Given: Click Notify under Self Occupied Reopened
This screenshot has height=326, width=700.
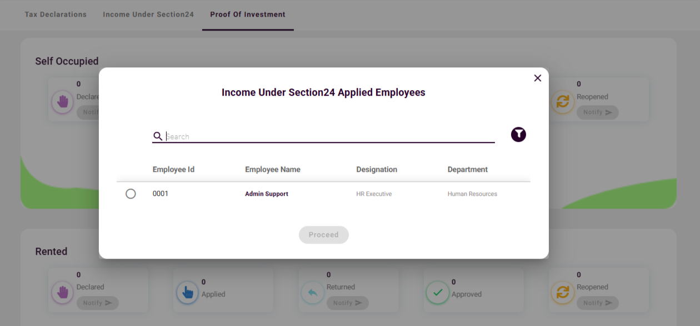Looking at the screenshot, I should point(597,112).
